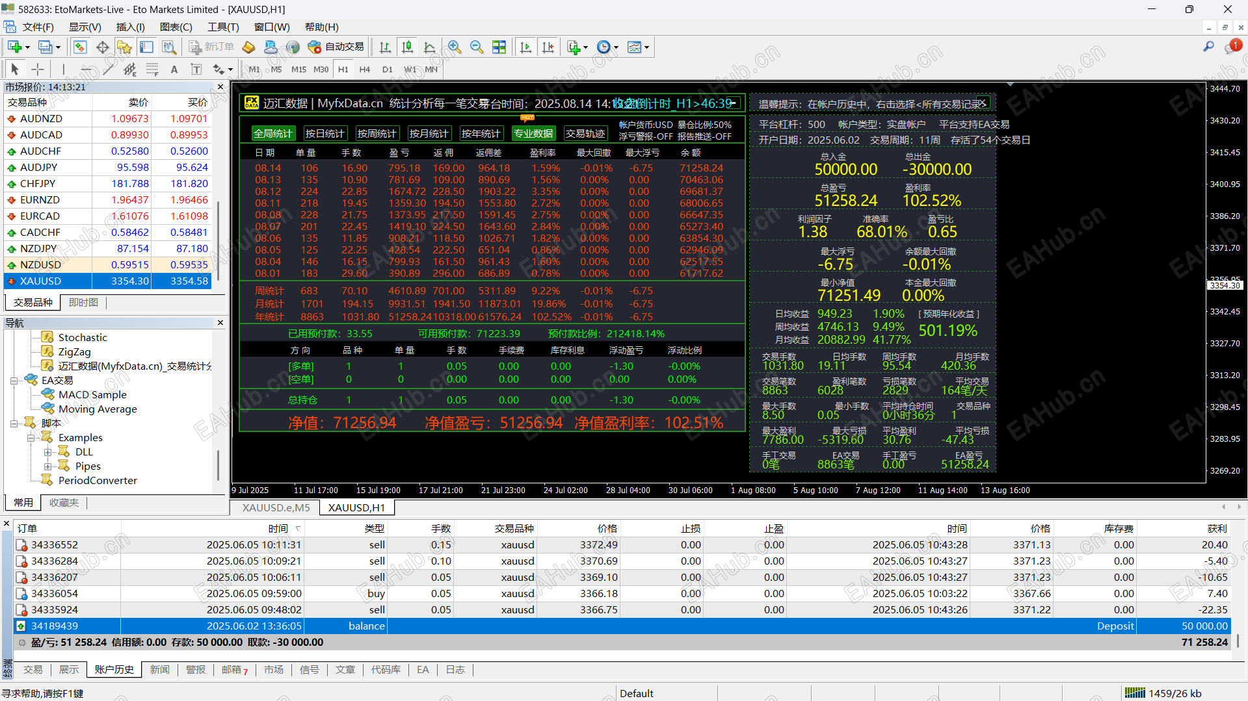
Task: Open the Data Window crosshair-circle icon
Action: [x=102, y=47]
